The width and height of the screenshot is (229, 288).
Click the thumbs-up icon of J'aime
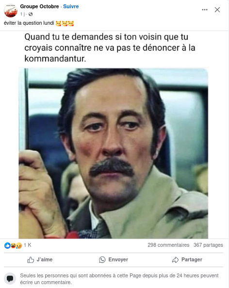point(31,260)
